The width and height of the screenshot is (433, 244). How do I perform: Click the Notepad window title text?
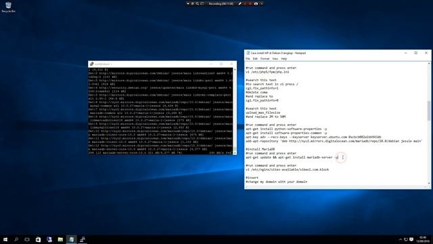click(278, 53)
